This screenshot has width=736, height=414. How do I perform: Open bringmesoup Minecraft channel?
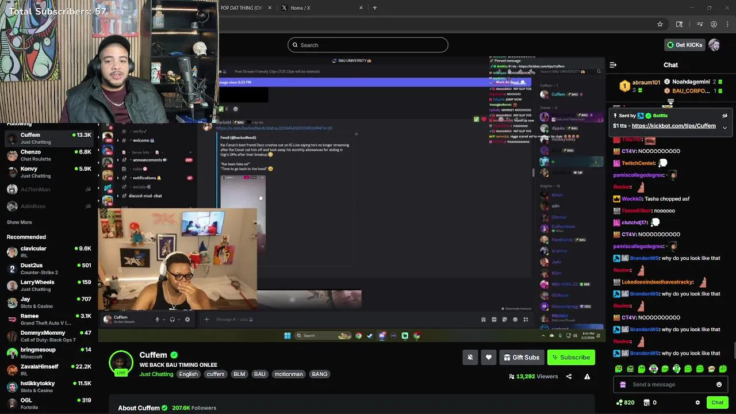tap(49, 353)
